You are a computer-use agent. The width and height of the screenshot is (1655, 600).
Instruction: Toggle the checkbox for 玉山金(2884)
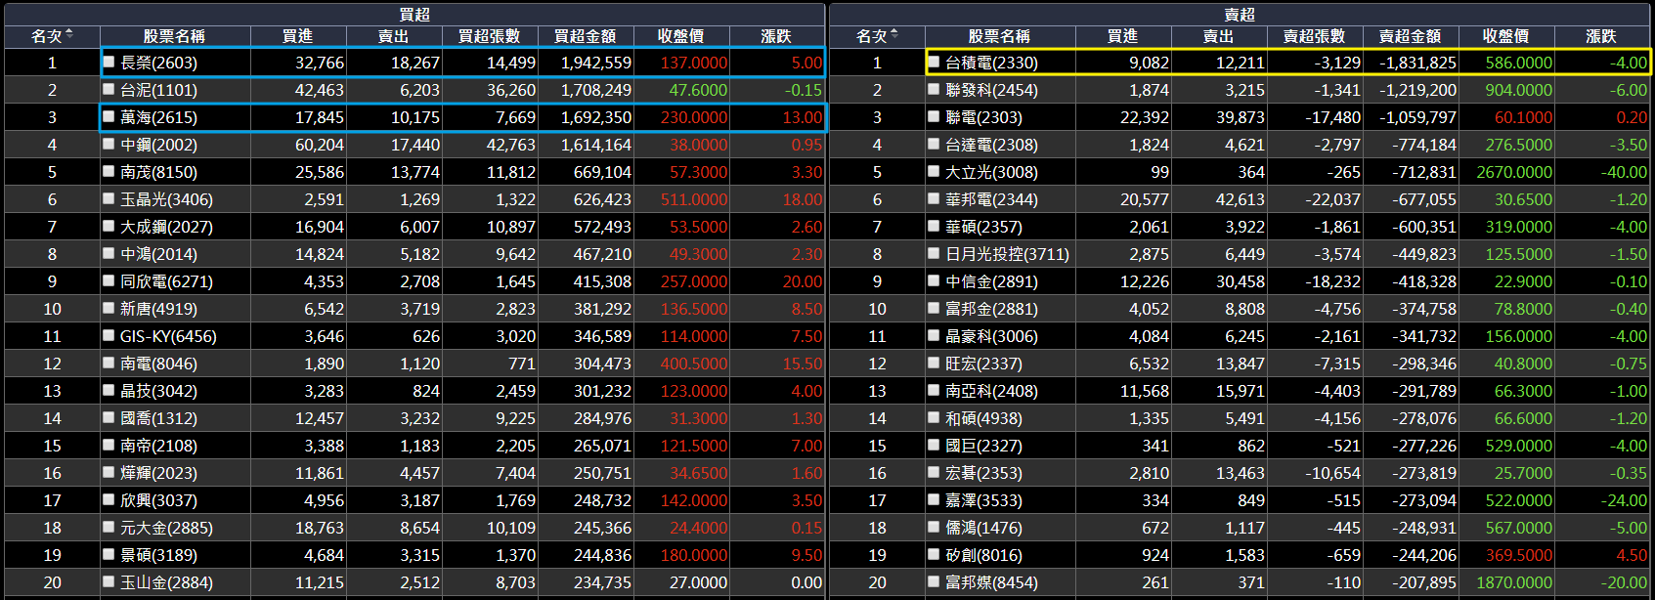(x=109, y=581)
